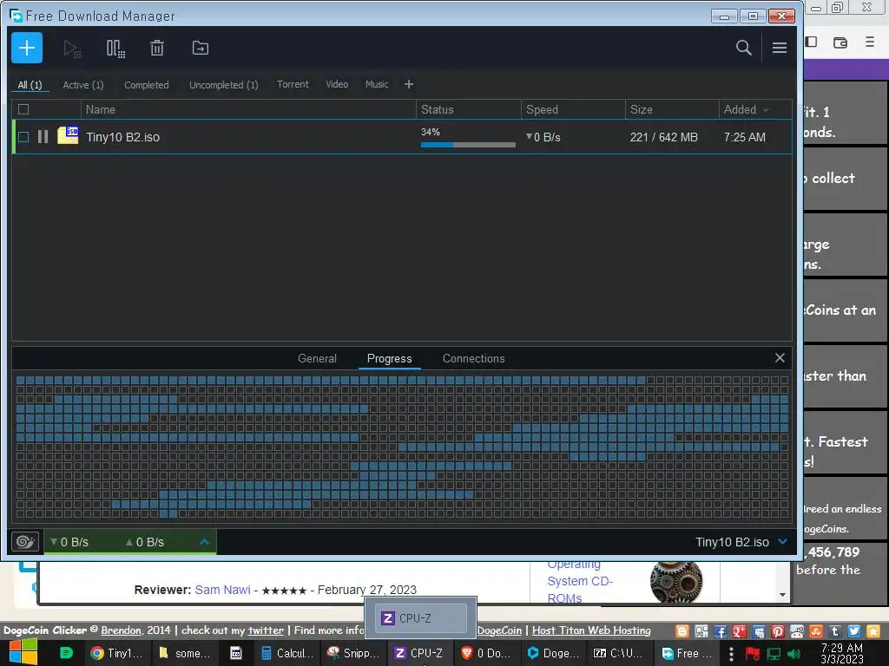The width and height of the screenshot is (889, 666).
Task: Select the Music filter tab
Action: click(377, 84)
